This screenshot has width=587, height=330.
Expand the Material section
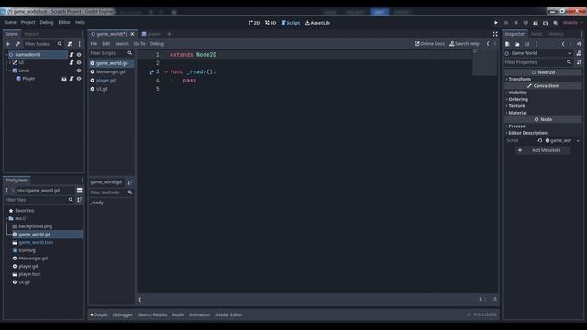517,113
